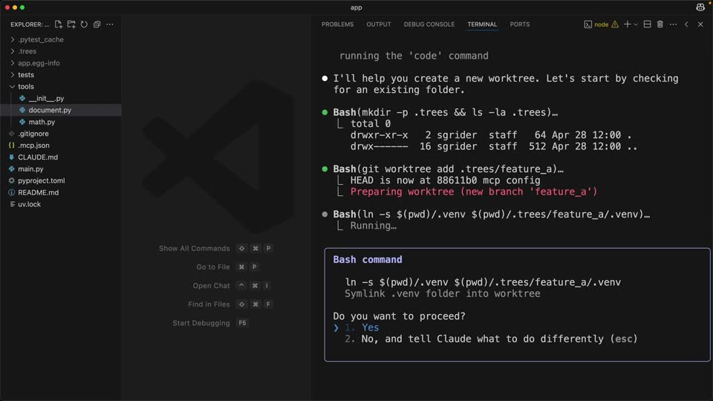Add a new terminal with plus icon
Image resolution: width=713 pixels, height=401 pixels.
[x=627, y=25]
